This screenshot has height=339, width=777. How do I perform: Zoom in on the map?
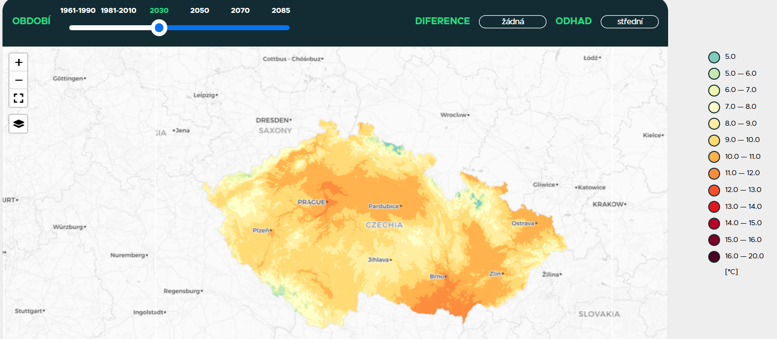[19, 62]
